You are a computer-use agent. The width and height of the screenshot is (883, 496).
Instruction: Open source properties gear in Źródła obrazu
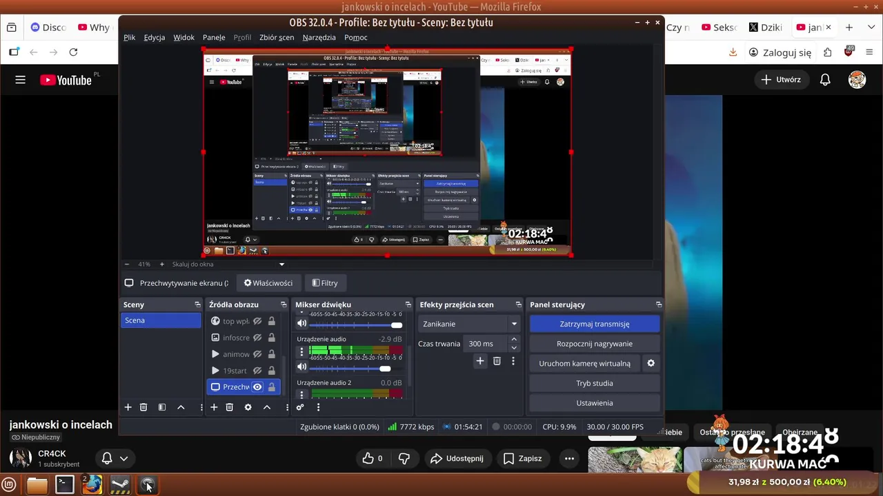click(x=248, y=407)
